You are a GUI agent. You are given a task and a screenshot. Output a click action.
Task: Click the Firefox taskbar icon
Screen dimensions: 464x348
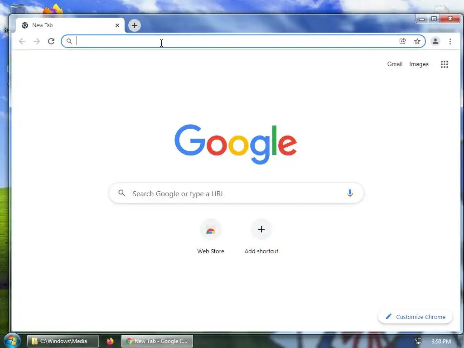coord(110,341)
